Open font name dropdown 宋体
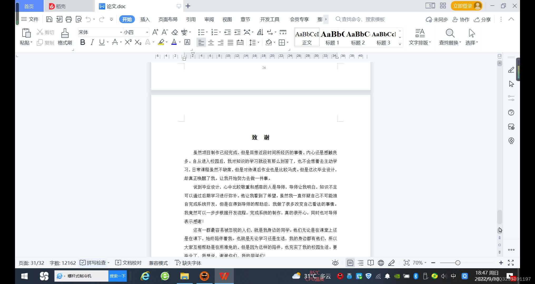The height and width of the screenshot is (284, 535). click(121, 32)
